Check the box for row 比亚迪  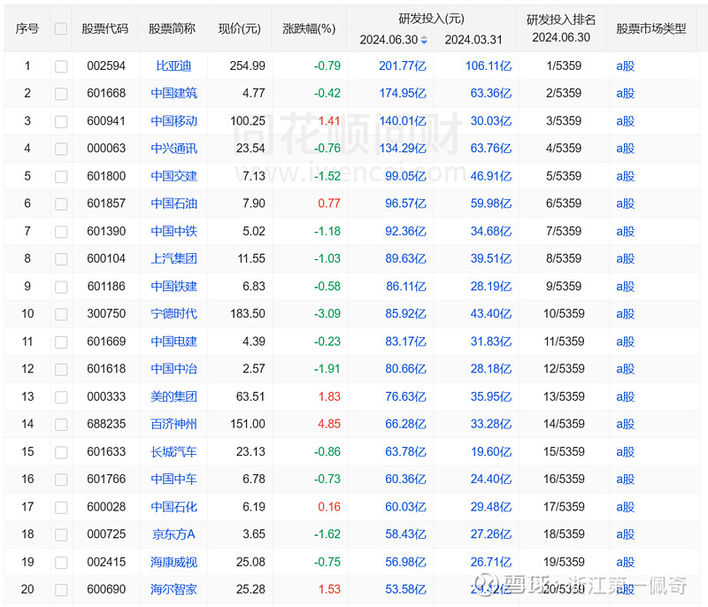pos(61,66)
